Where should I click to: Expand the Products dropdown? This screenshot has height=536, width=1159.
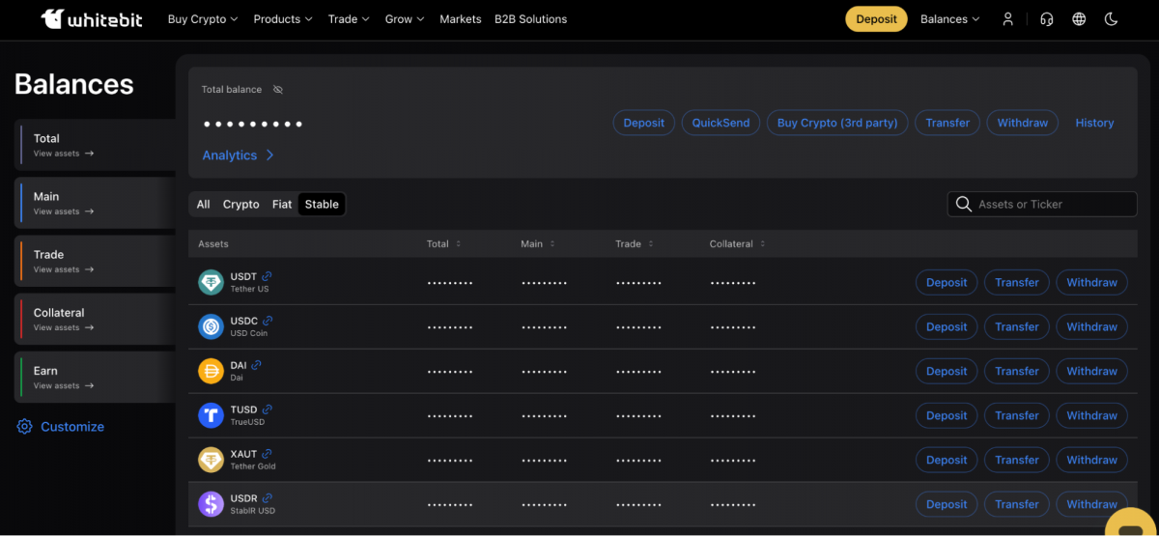tap(282, 19)
